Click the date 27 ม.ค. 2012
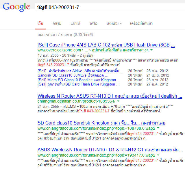The height and width of the screenshot is (169, 185). (157, 84)
